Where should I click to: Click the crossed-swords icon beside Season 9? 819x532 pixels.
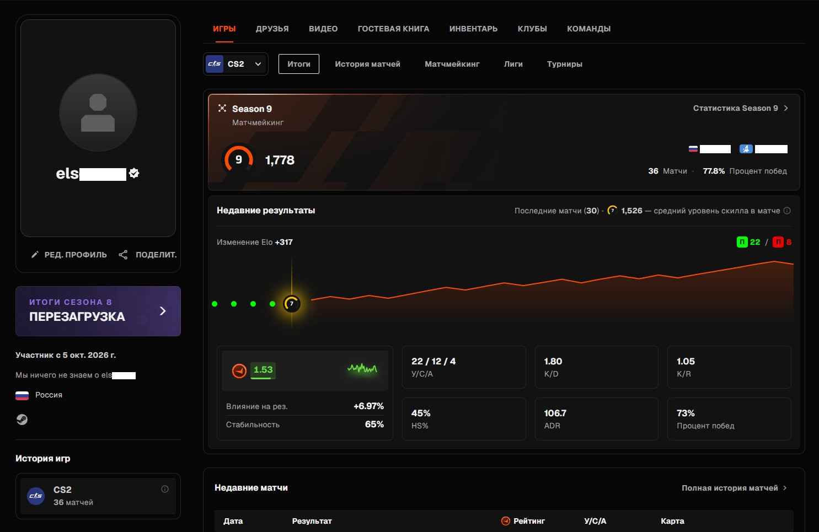pyautogui.click(x=222, y=108)
